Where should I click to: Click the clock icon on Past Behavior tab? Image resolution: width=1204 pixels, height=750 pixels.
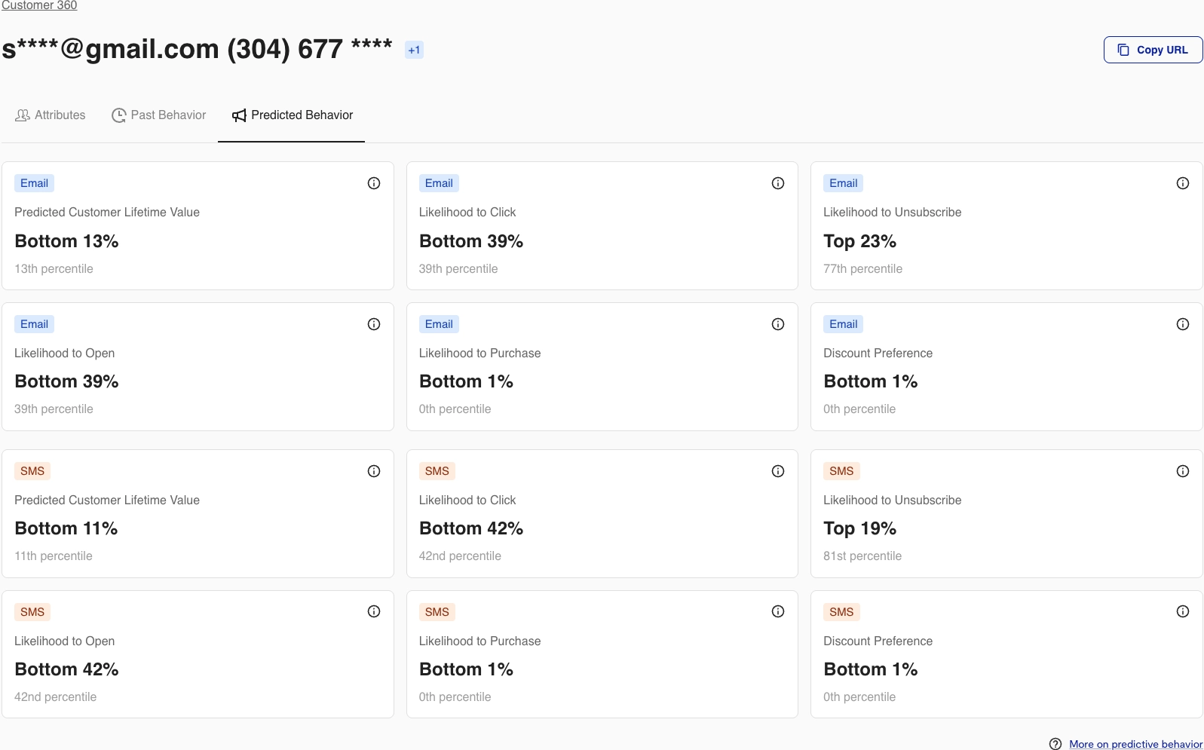tap(118, 115)
